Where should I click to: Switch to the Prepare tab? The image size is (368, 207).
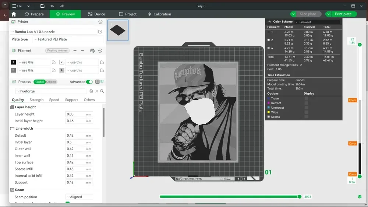tap(34, 14)
